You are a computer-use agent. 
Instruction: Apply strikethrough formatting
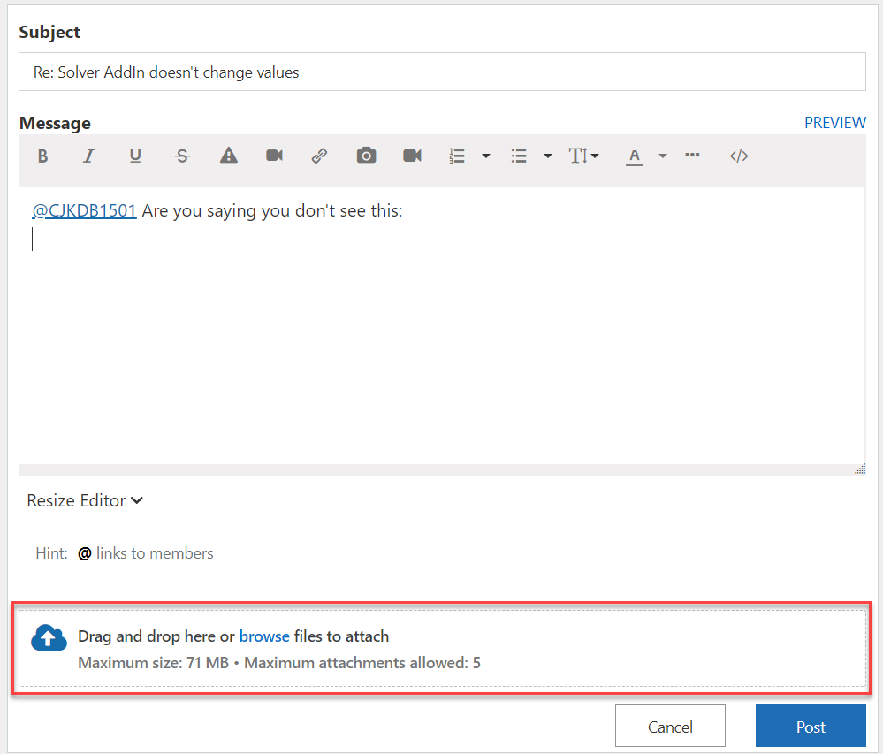182,156
